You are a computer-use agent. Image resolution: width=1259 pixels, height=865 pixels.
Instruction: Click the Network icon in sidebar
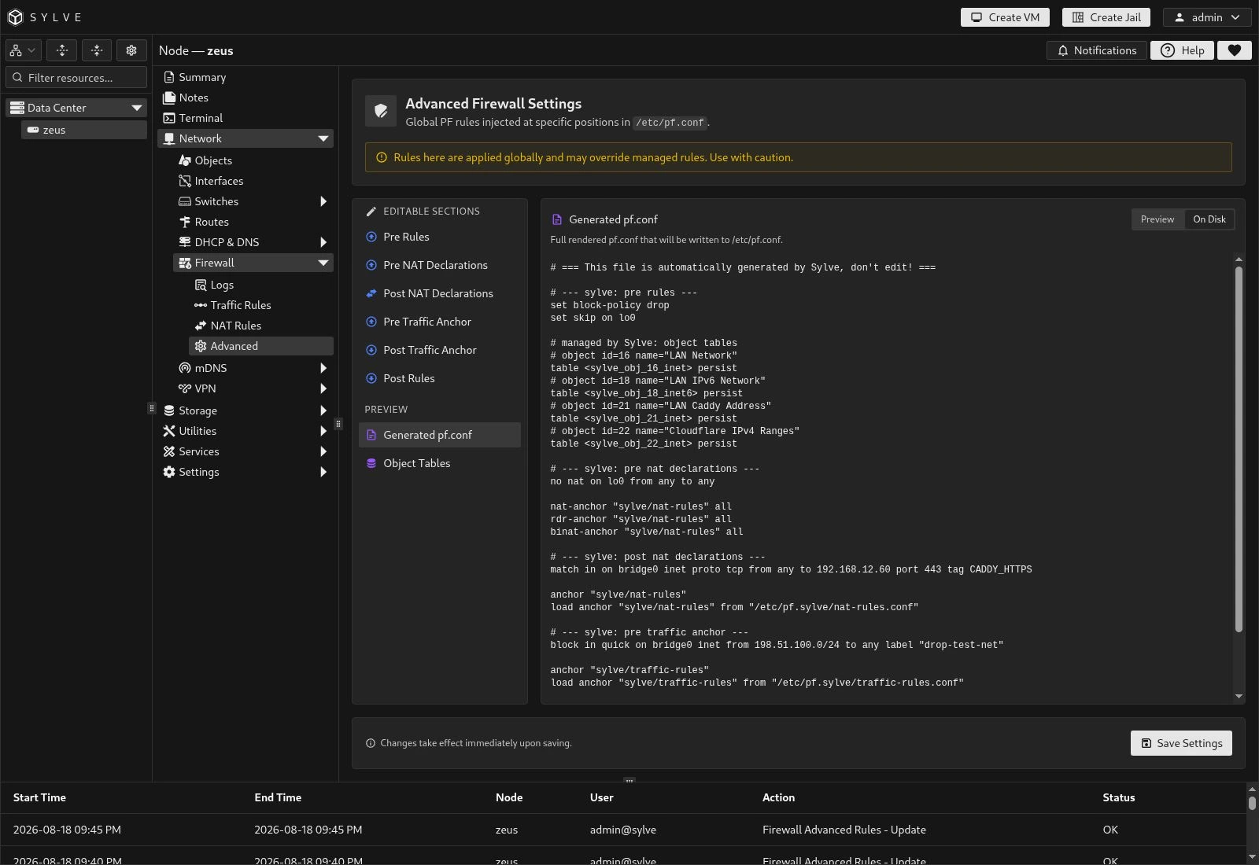[169, 138]
